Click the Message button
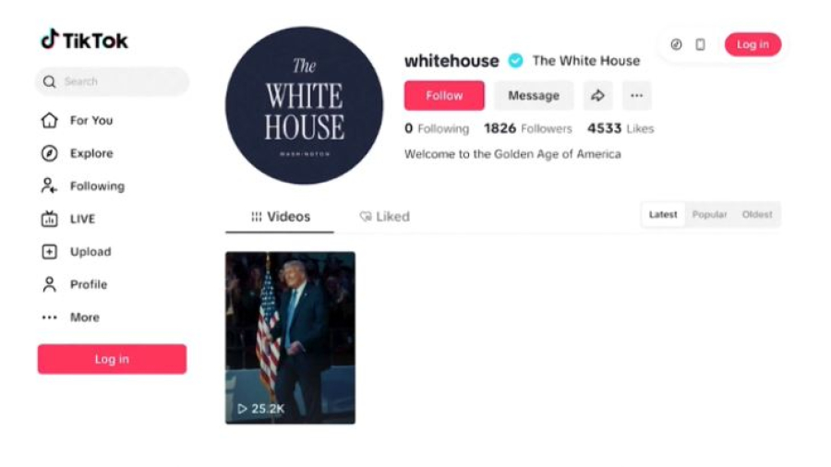The height and width of the screenshot is (467, 831). (x=534, y=95)
